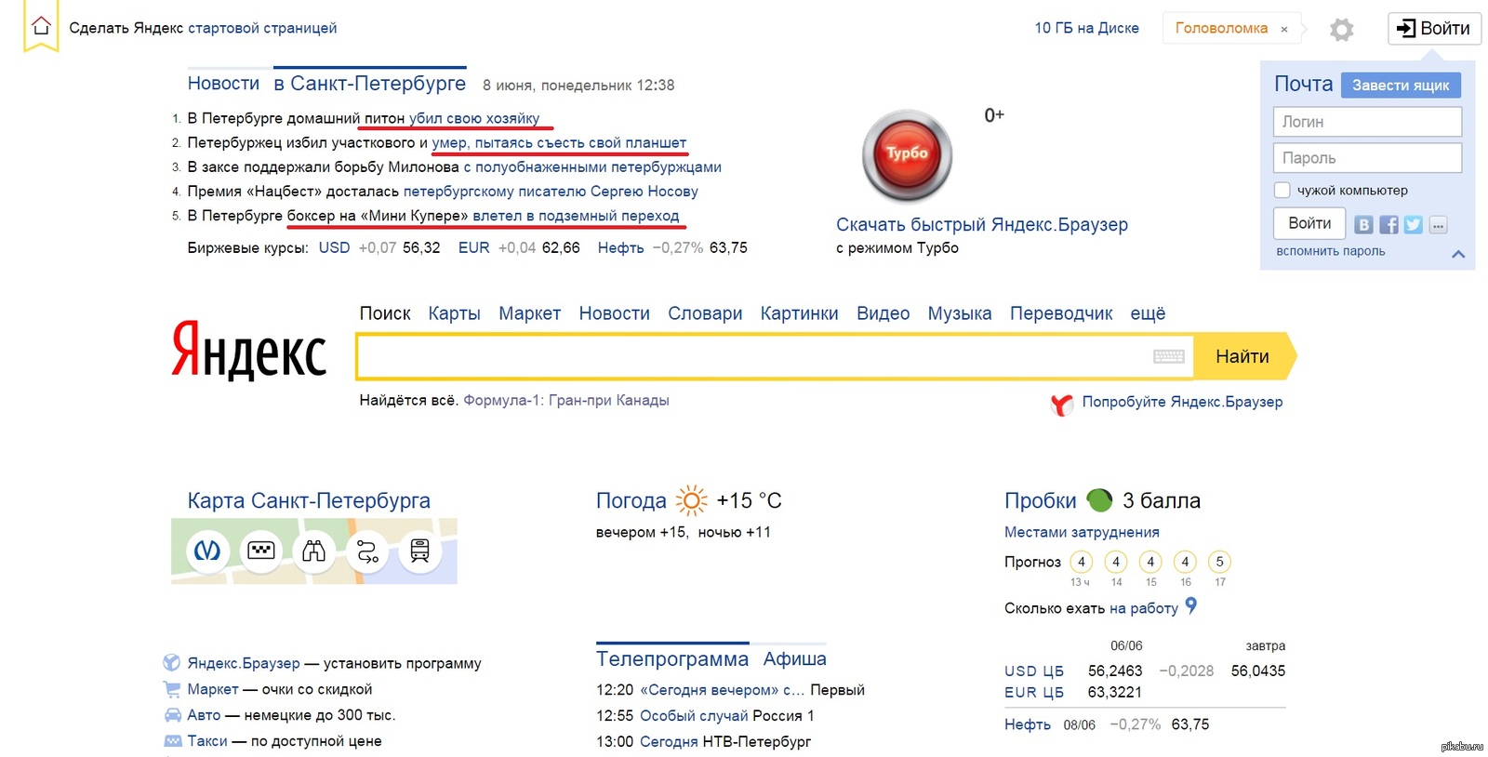Click the Найти search button
Image resolution: width=1488 pixels, height=757 pixels.
click(x=1243, y=356)
